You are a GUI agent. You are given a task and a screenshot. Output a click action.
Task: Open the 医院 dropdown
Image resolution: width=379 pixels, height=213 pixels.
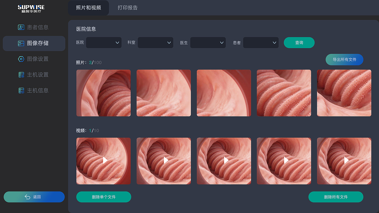(x=104, y=43)
